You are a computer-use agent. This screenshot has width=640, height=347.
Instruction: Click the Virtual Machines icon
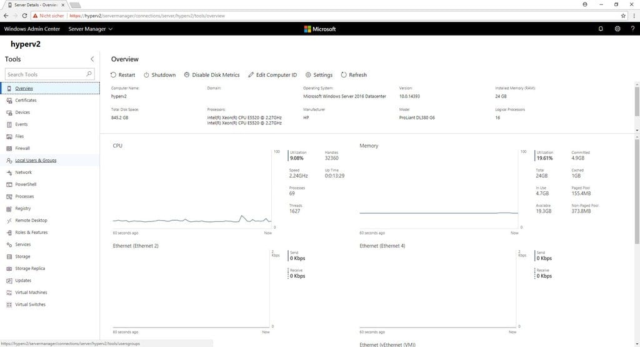click(9, 293)
